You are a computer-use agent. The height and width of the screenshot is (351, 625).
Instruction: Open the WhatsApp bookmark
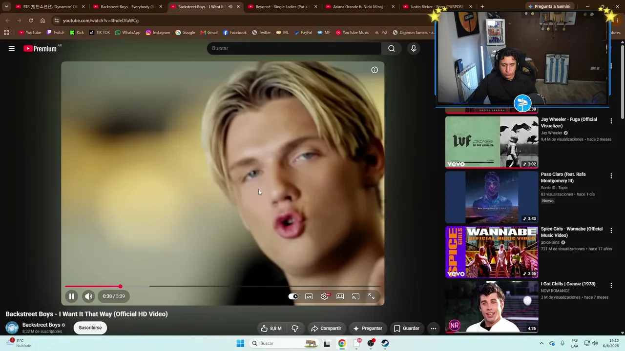coord(127,33)
